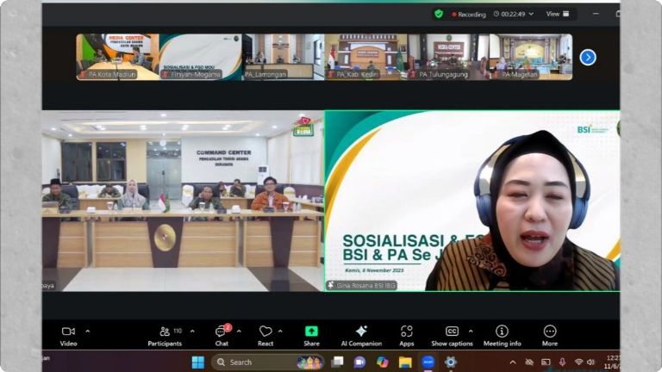
Task: Click the React heart icon
Action: [265, 332]
